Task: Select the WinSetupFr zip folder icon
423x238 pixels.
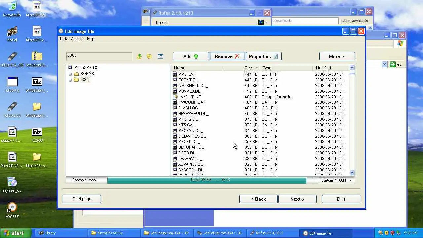Action: [37, 57]
